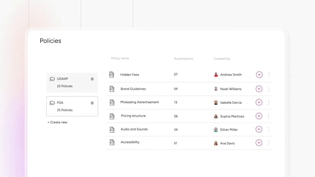
Task: Click the plus icon in Accessibility row
Action: click(x=259, y=143)
